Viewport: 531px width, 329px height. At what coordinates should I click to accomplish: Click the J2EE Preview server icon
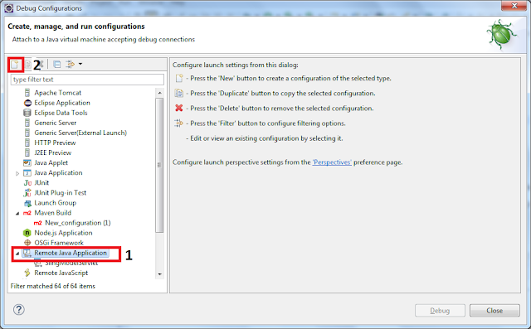pyautogui.click(x=27, y=152)
